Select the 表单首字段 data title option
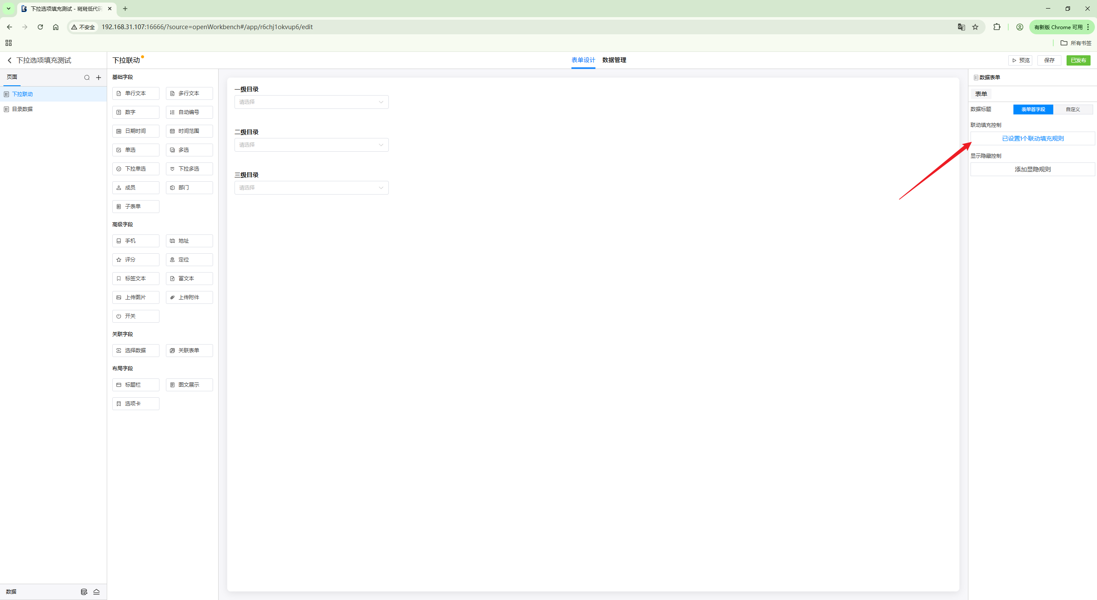Viewport: 1097px width, 600px height. (1033, 109)
